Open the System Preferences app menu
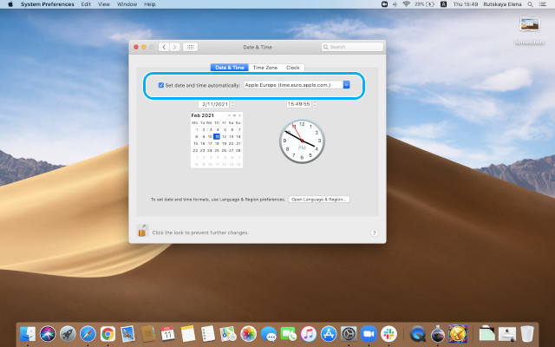555x347 pixels. [48, 4]
